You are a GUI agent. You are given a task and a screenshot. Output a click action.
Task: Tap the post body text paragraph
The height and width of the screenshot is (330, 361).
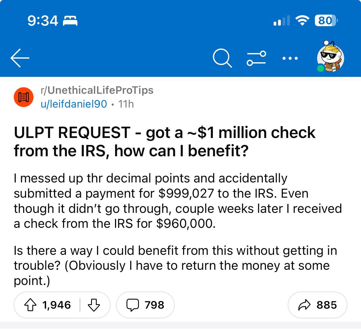178,201
